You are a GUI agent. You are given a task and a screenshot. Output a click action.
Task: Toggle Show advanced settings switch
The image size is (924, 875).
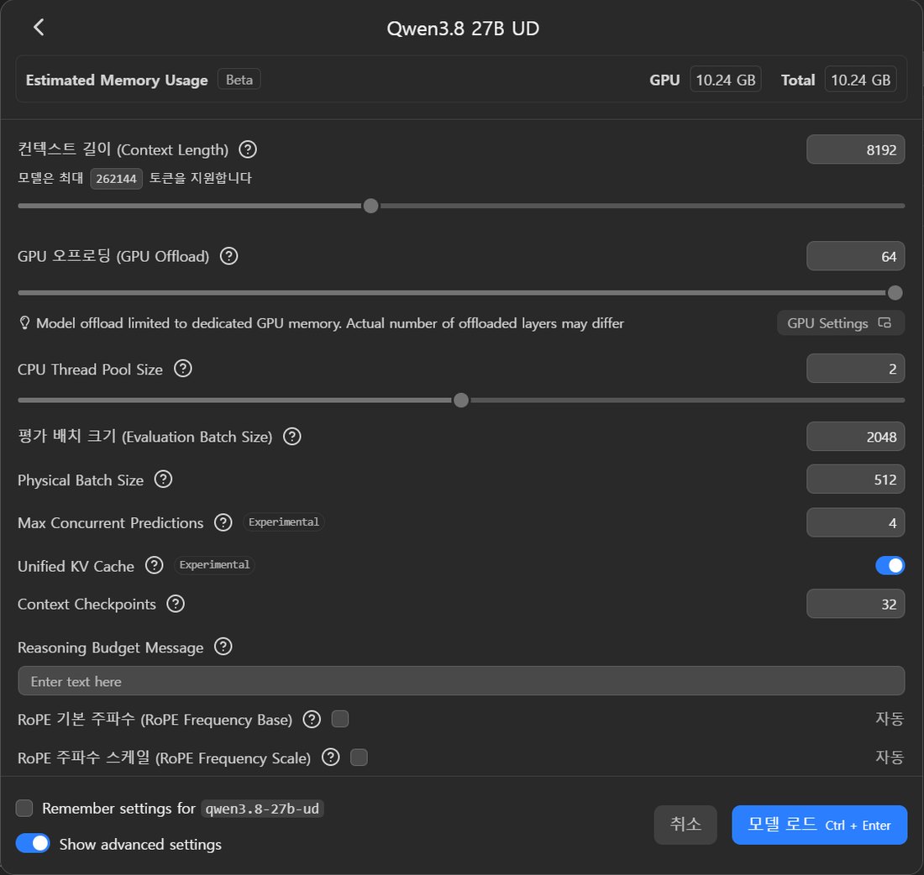point(33,844)
